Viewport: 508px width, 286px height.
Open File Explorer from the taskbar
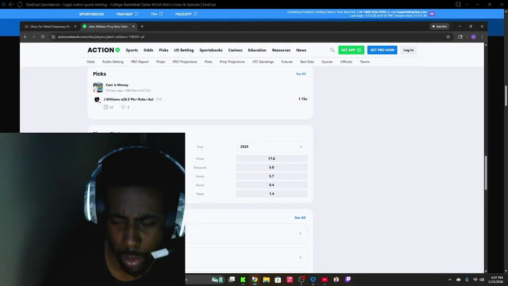pos(266,280)
